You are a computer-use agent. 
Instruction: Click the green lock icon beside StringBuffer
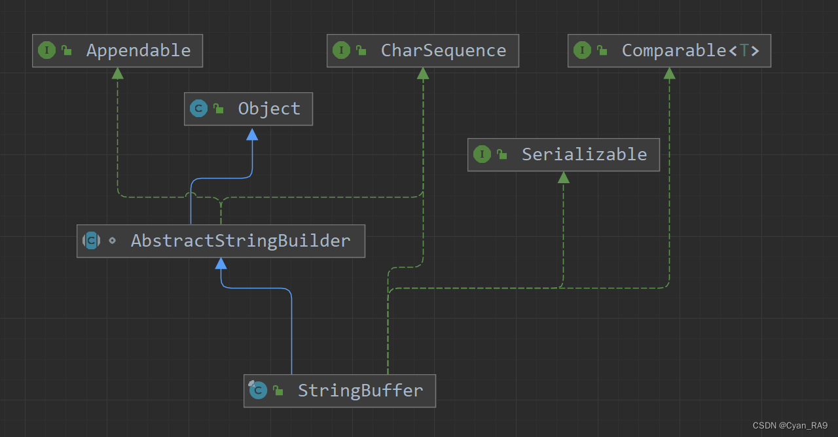[x=278, y=391]
